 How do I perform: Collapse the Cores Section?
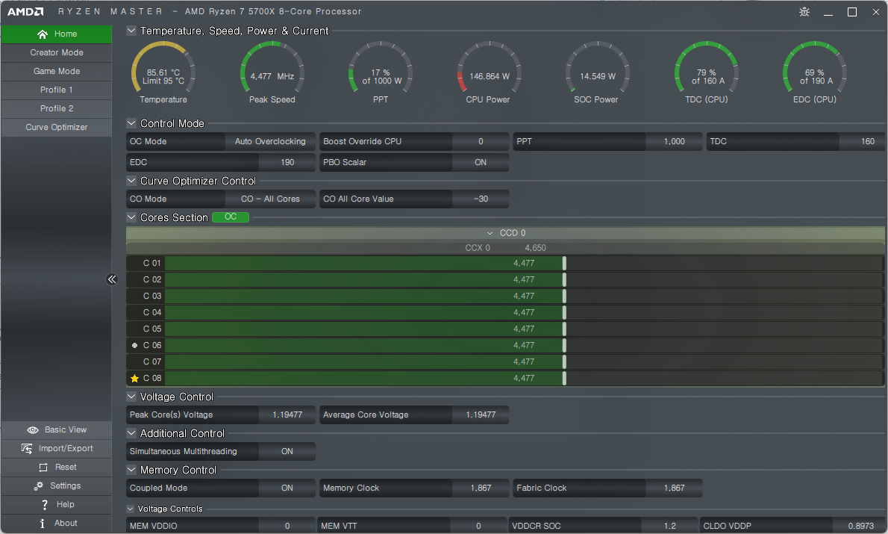coord(131,217)
